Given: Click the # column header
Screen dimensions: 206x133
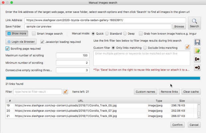Looking at the screenshot, I should pyautogui.click(x=10, y=101).
